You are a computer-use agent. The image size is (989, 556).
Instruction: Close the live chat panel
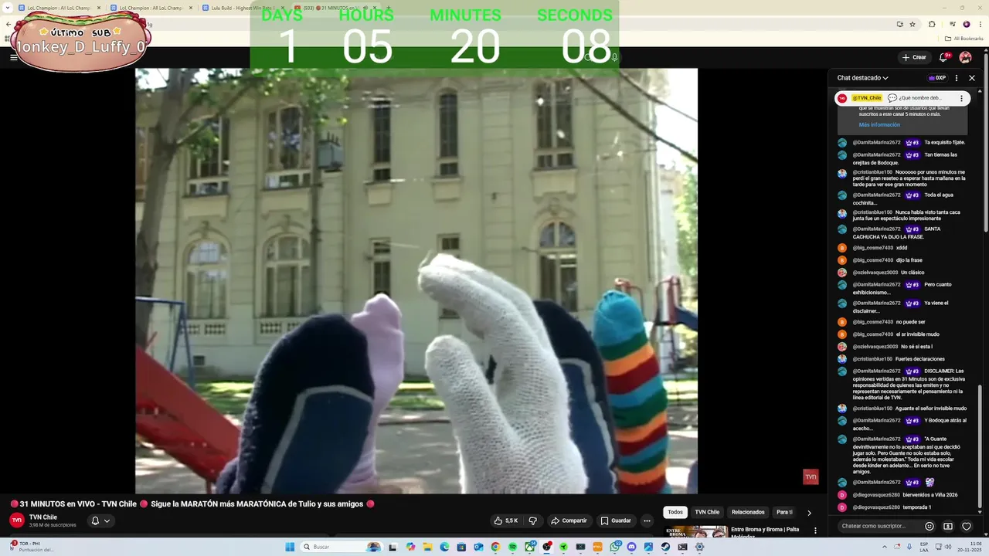(x=972, y=78)
